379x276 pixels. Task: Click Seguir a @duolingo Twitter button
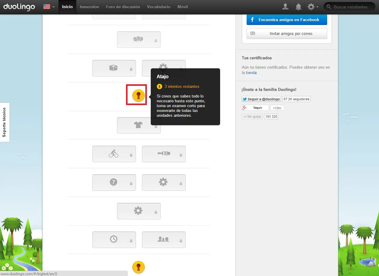pyautogui.click(x=261, y=99)
